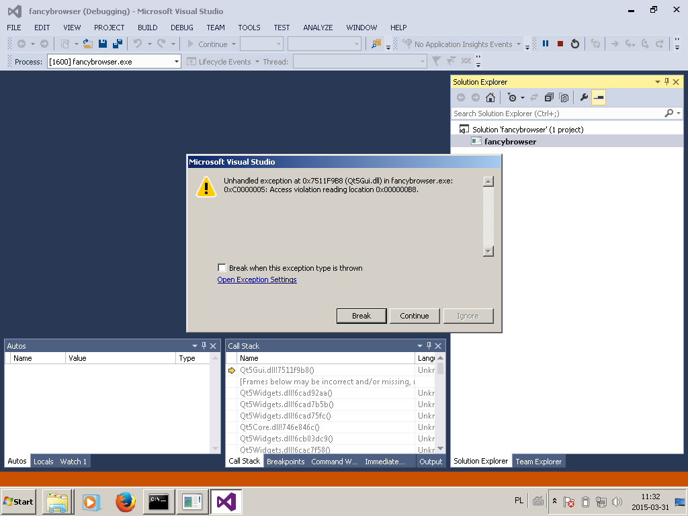Click the search magnifier in Solution Explorer

669,113
